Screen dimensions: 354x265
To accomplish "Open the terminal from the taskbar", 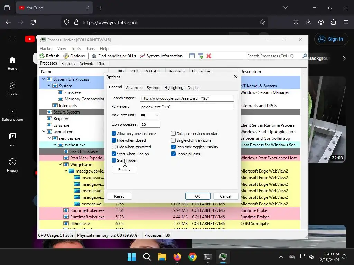I will pos(207,257).
